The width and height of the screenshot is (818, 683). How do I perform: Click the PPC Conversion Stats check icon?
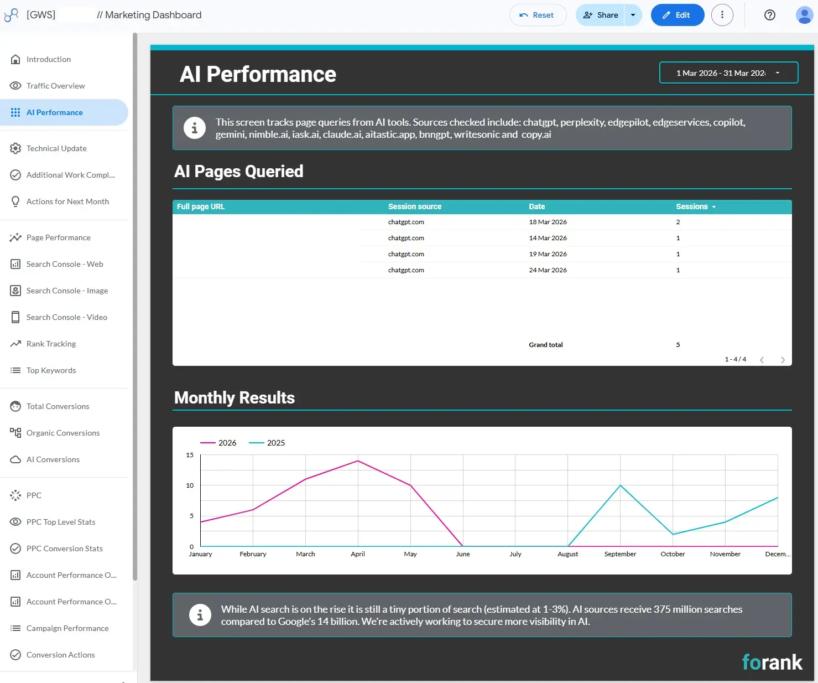coord(15,549)
